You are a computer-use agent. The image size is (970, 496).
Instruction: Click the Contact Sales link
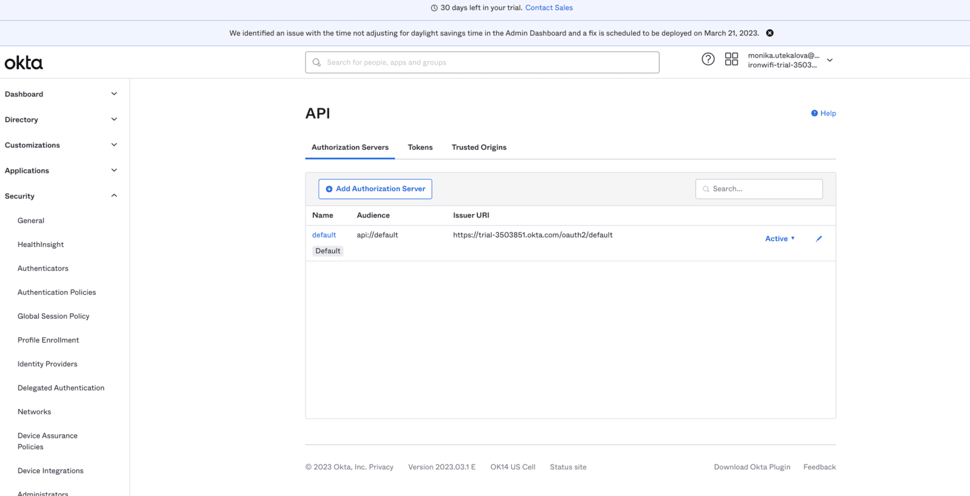(549, 8)
